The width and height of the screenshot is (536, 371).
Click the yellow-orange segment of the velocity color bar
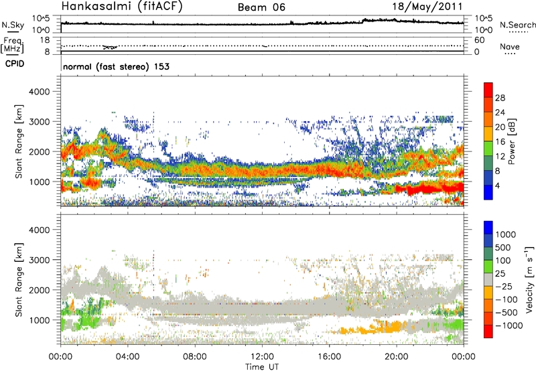(488, 293)
